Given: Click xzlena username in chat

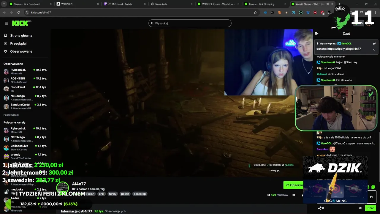Looking at the screenshot, I should (x=321, y=155).
